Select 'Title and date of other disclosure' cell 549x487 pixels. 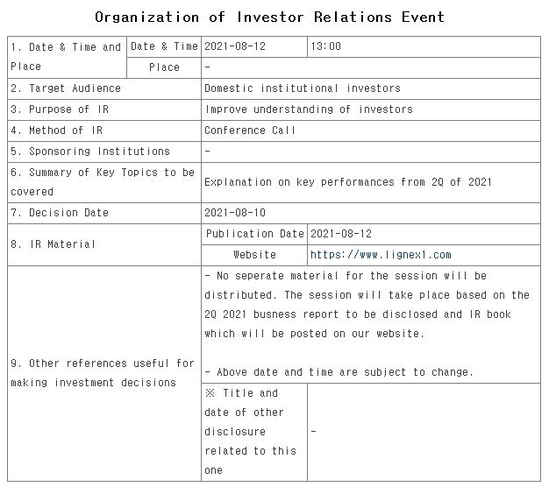(x=253, y=432)
